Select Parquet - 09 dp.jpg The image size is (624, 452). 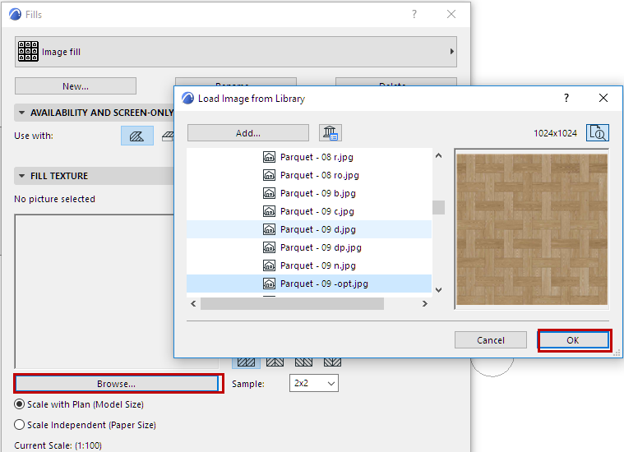click(309, 247)
